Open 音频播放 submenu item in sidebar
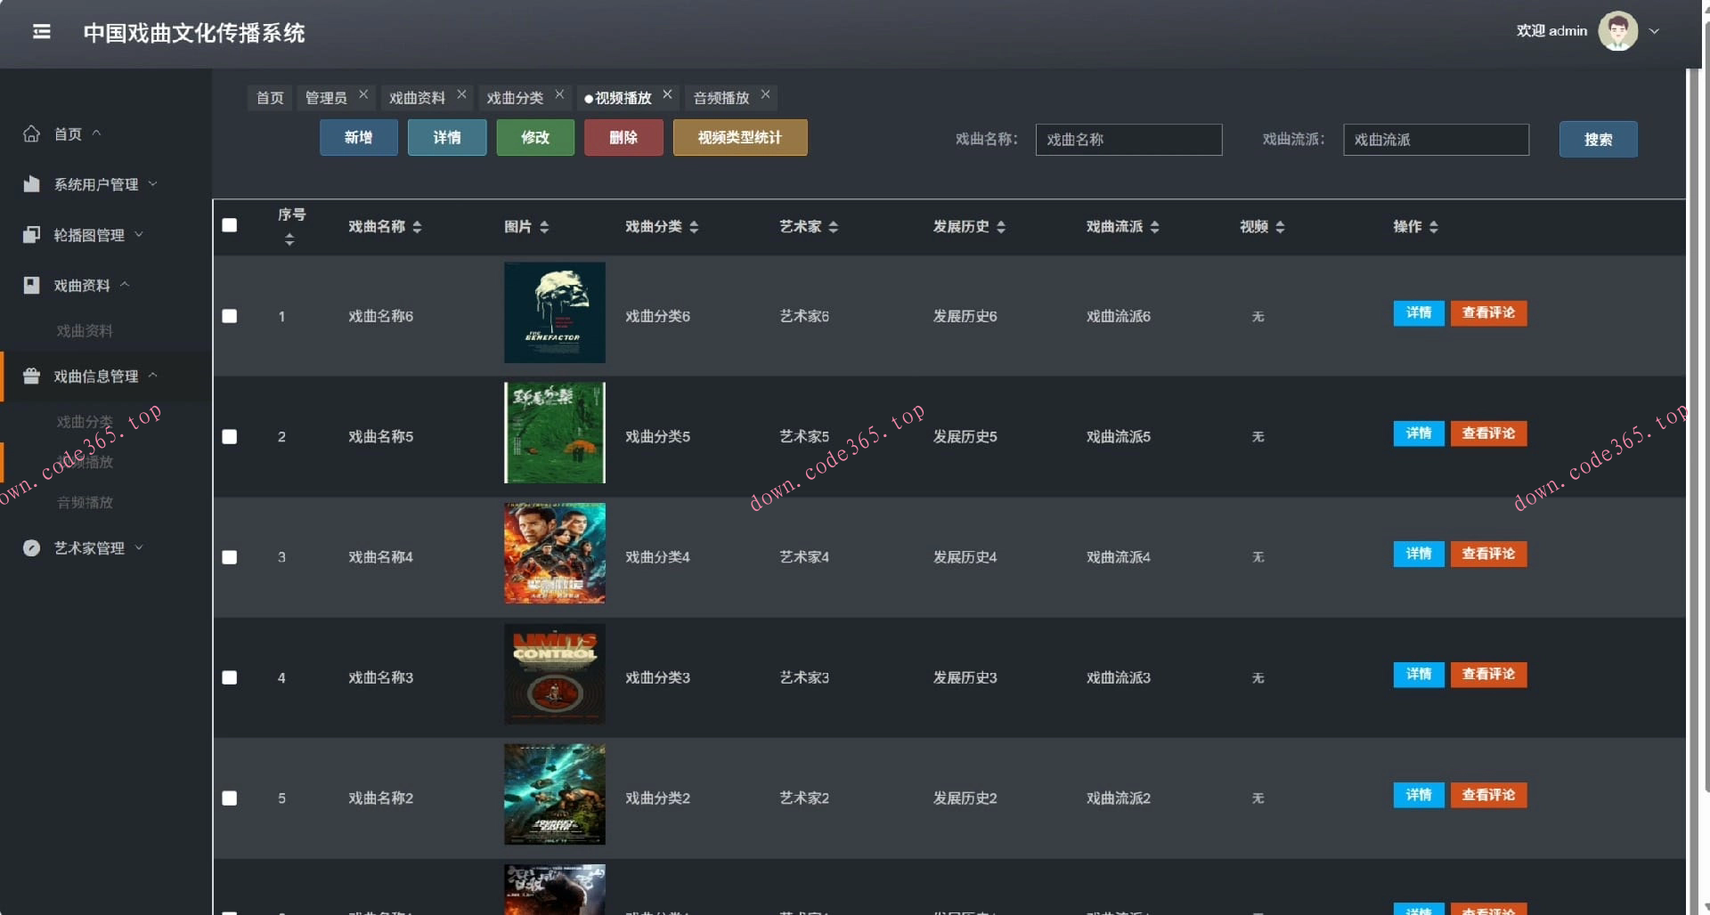The image size is (1710, 915). pos(85,503)
